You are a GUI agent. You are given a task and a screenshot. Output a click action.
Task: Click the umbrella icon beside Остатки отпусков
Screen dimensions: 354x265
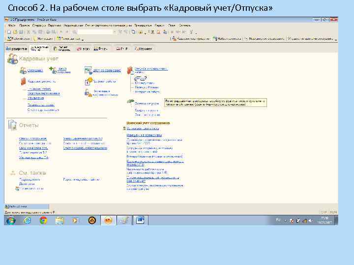coord(130,103)
